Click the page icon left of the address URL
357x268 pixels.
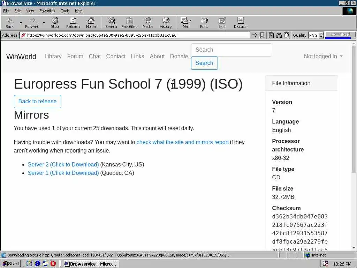pos(23,35)
